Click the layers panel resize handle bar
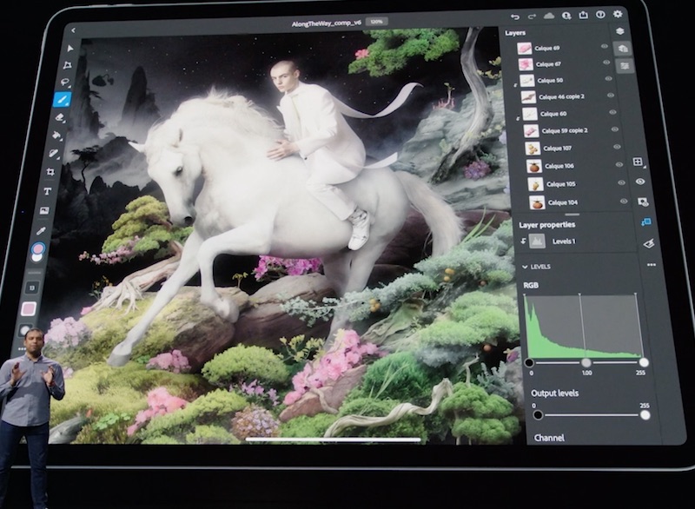 click(x=572, y=215)
